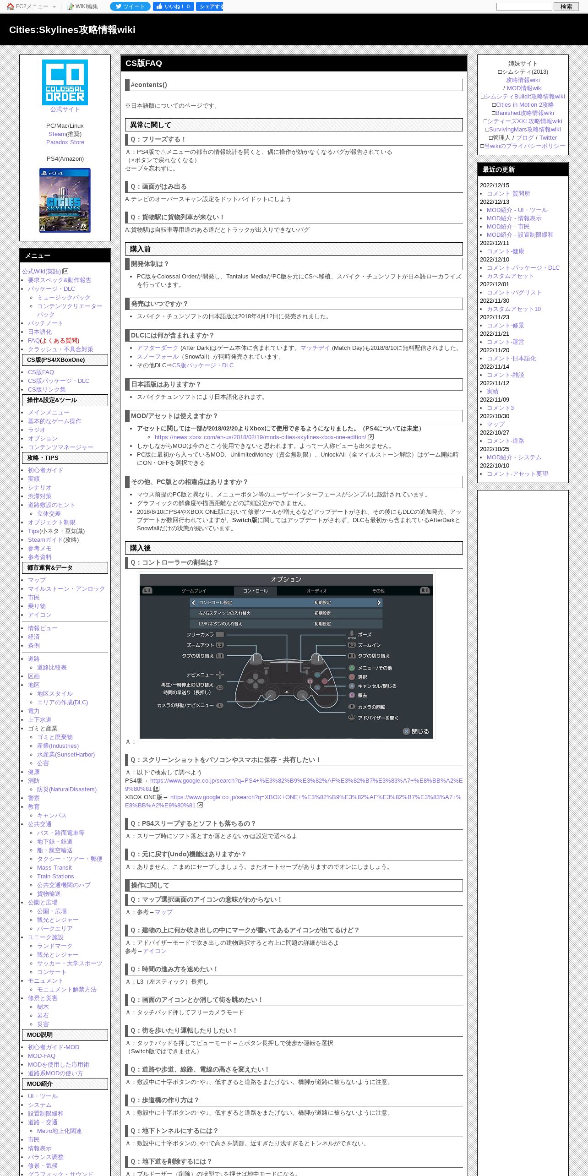Open MOD紹介 - UI・ツール recent update

[517, 210]
